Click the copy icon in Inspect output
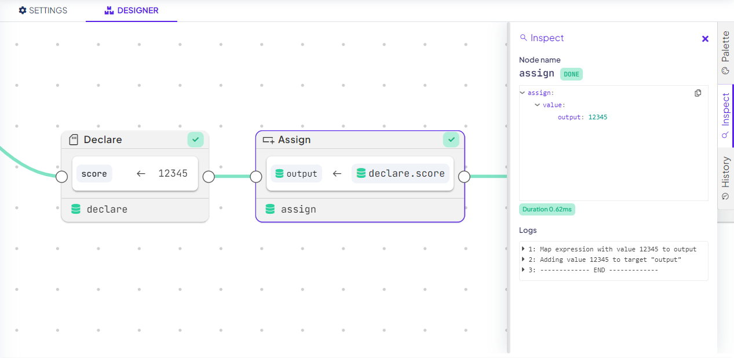 698,93
